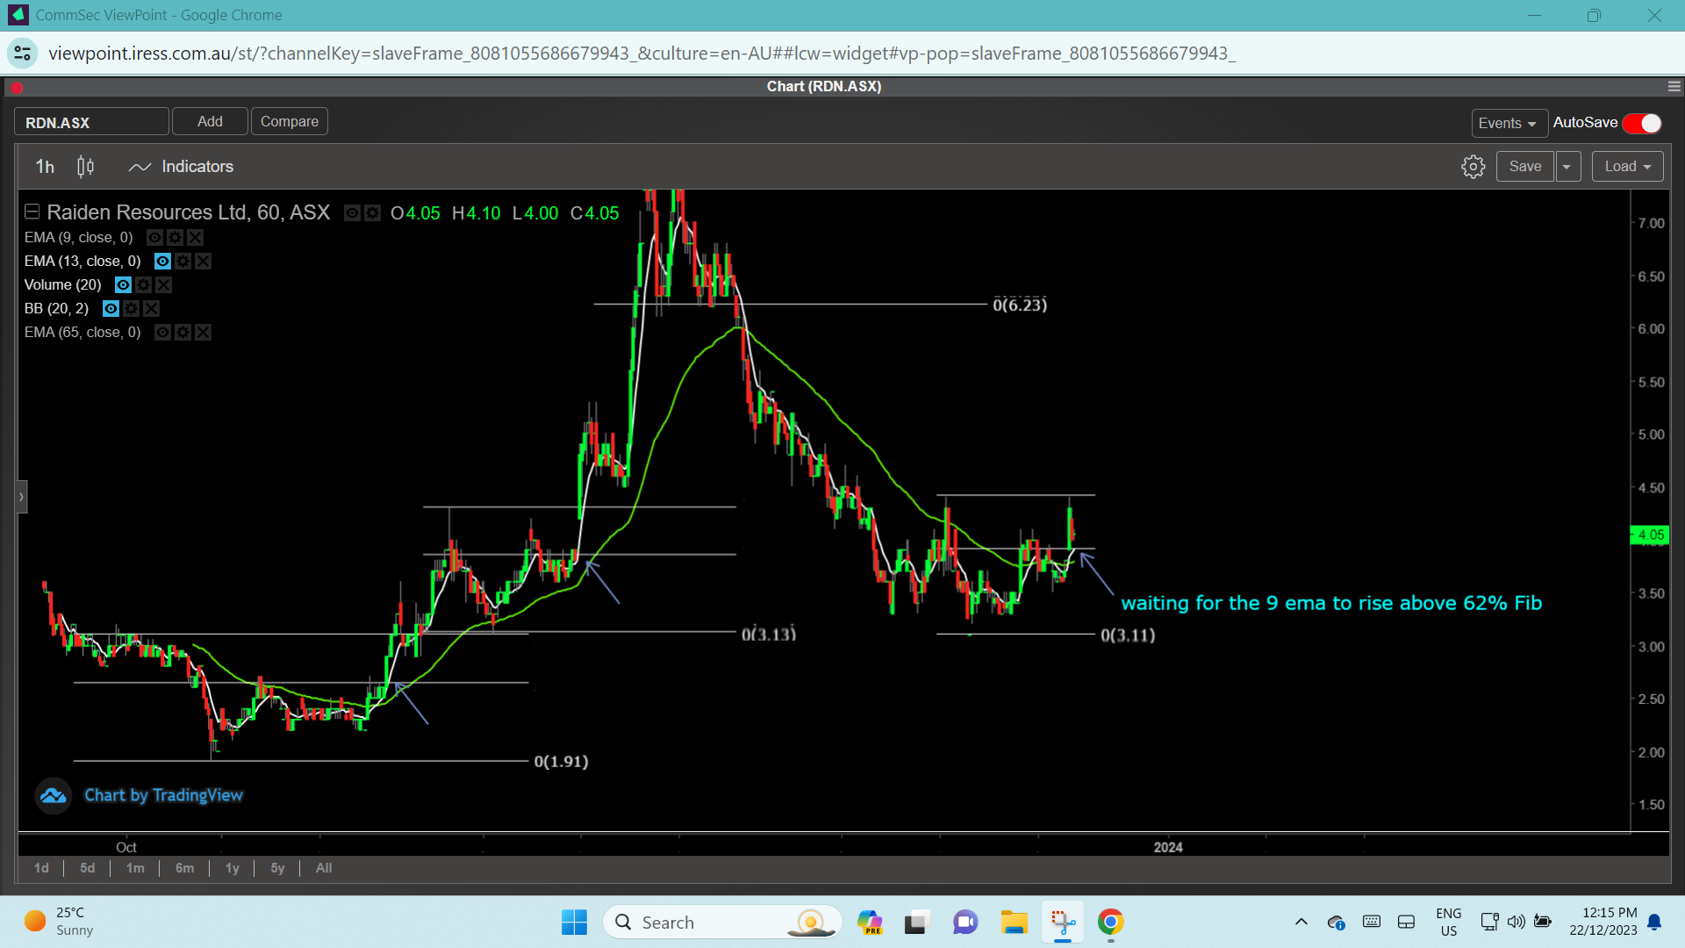Open settings for Volume (20)
This screenshot has height=948, width=1685.
pyautogui.click(x=143, y=285)
